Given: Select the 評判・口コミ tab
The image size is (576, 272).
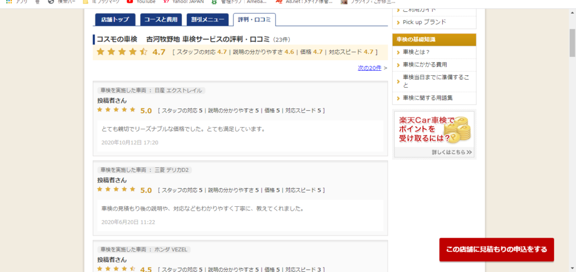Looking at the screenshot, I should coord(254,20).
